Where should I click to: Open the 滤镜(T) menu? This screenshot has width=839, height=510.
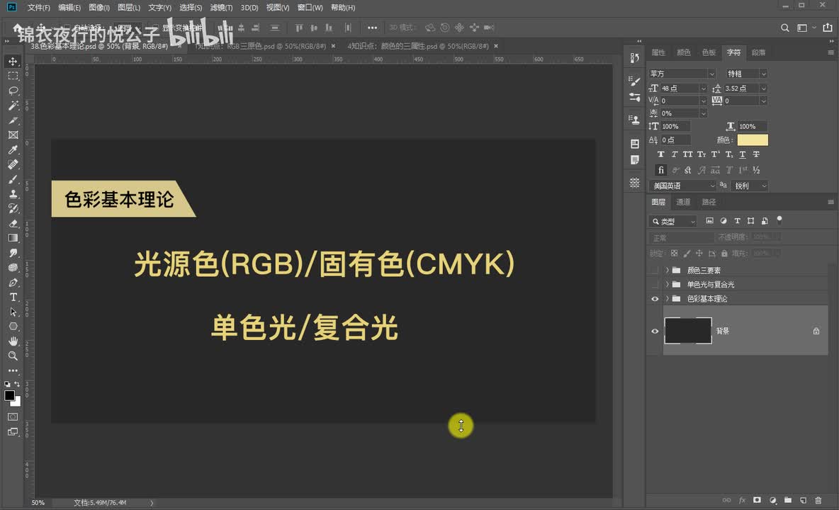click(221, 8)
